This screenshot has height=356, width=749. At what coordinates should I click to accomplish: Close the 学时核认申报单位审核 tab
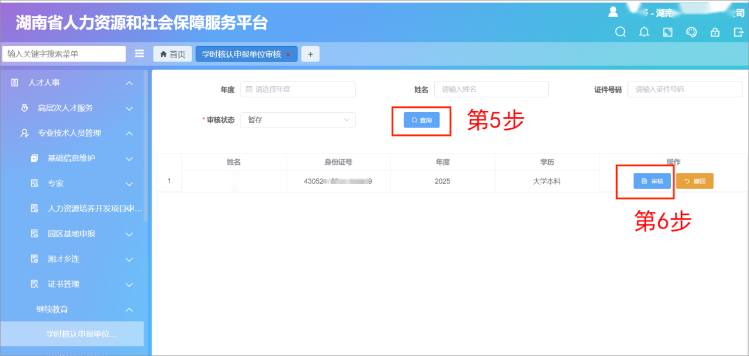(x=288, y=54)
